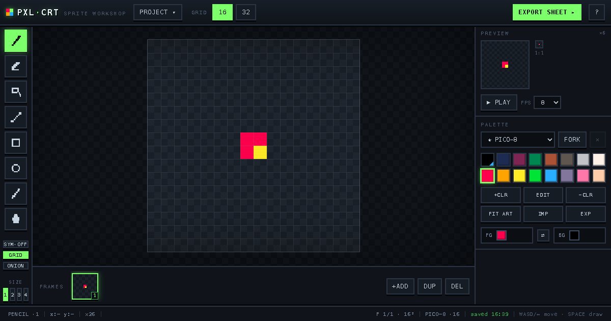The height and width of the screenshot is (321, 611).
Task: Click the disabled delete palette × button
Action: 597,140
